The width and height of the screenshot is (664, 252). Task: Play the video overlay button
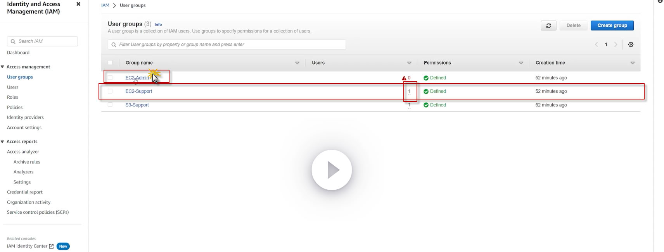(x=332, y=170)
